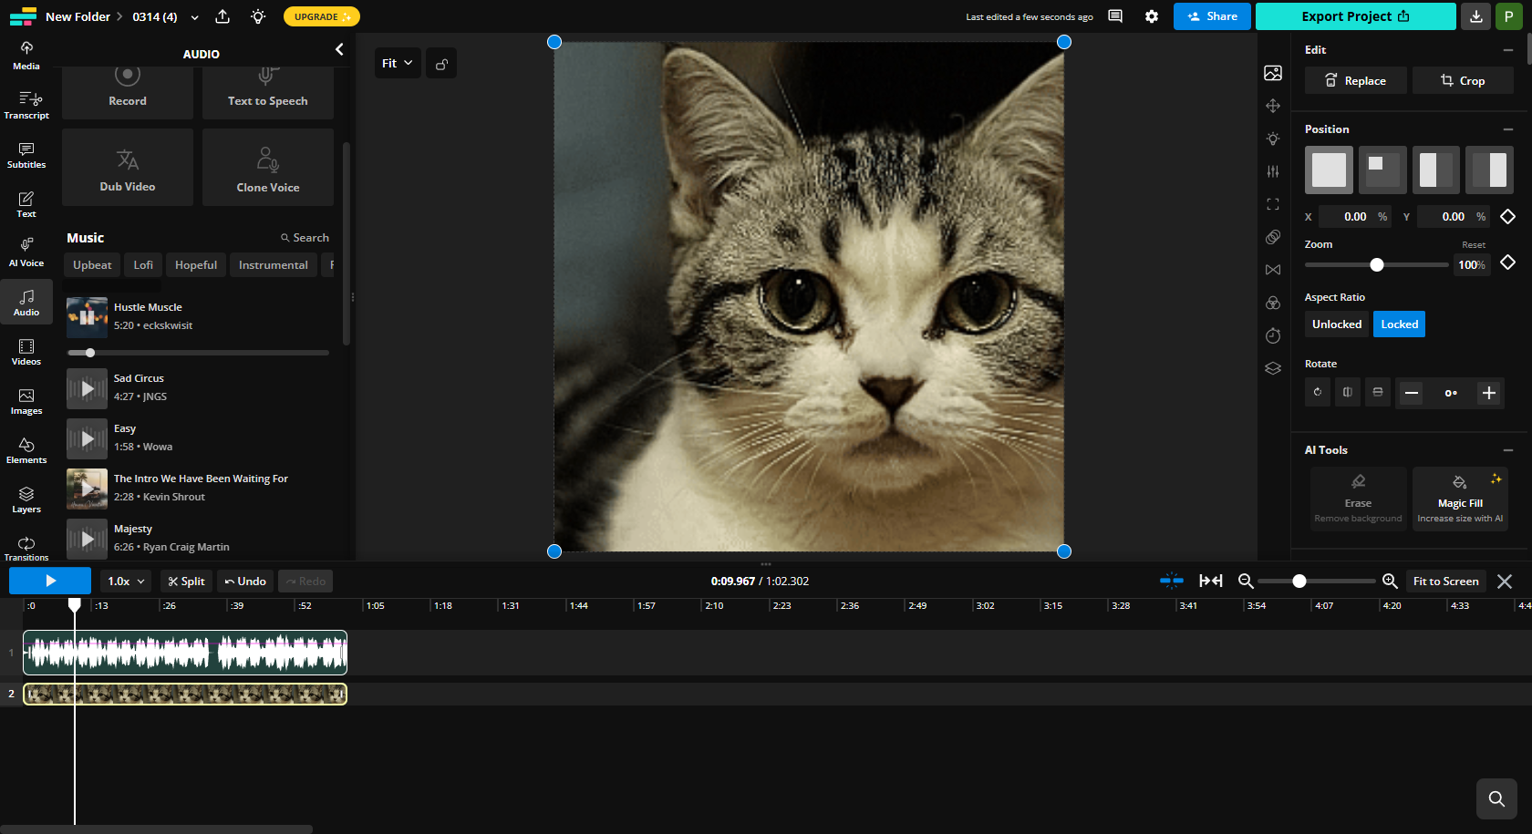Open the 1.0x playback speed dropdown
This screenshot has height=834, width=1532.
coord(125,581)
